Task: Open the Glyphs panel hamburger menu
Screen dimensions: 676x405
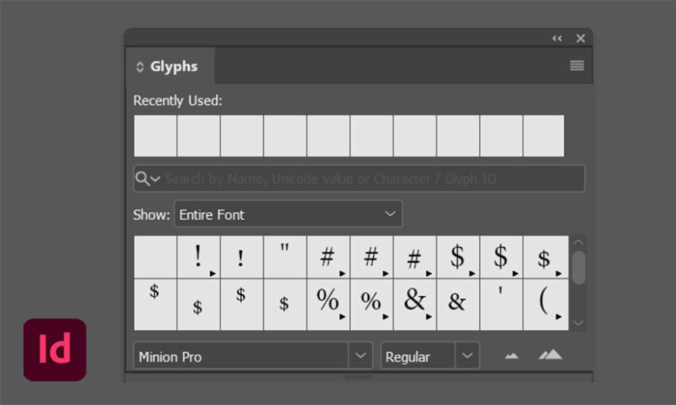Action: 577,66
